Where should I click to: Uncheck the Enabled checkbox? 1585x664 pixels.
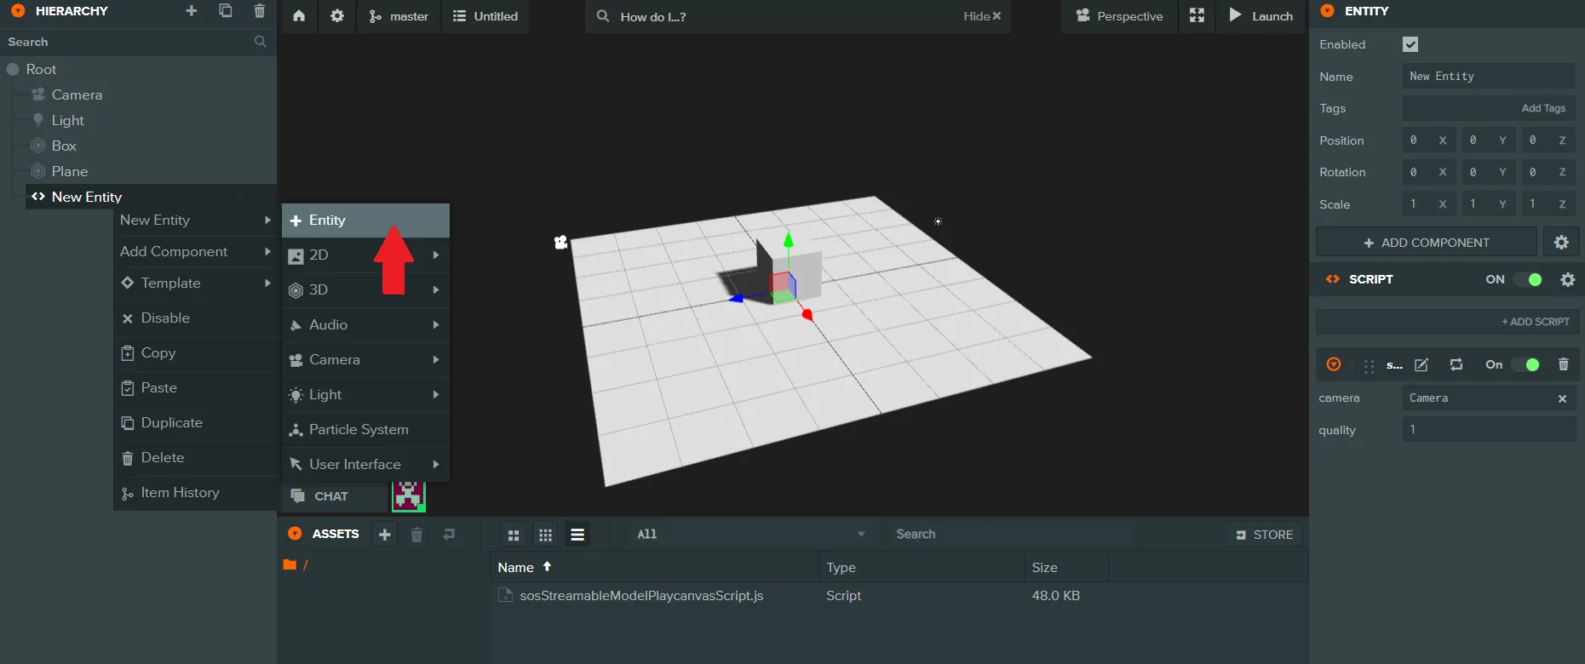pyautogui.click(x=1410, y=44)
